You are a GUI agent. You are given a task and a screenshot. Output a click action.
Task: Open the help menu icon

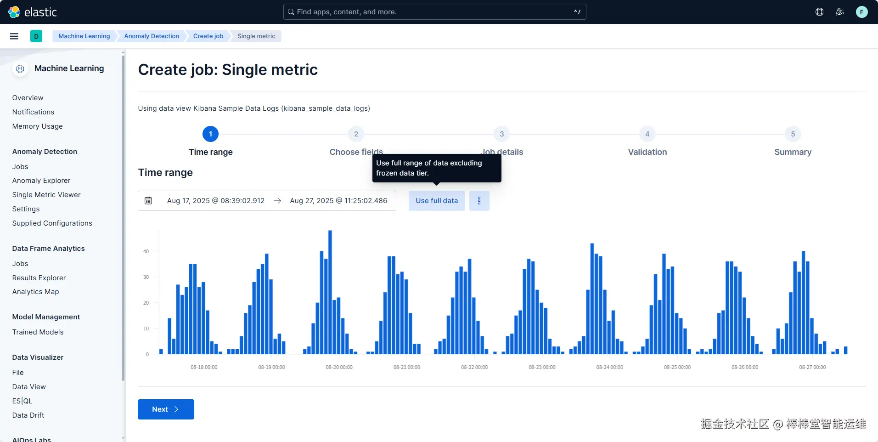(819, 12)
